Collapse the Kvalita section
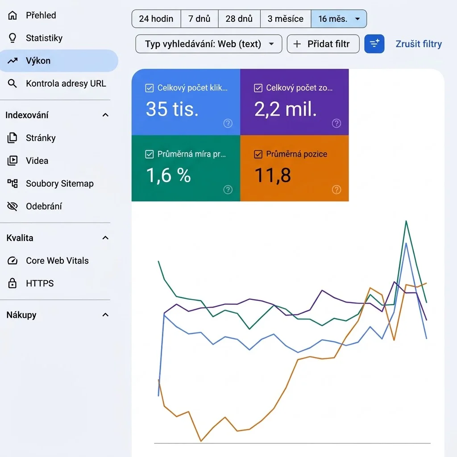457x457 pixels. click(x=105, y=238)
